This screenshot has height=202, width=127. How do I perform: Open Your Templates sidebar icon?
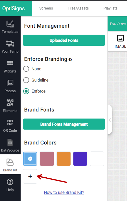[x=10, y=44]
